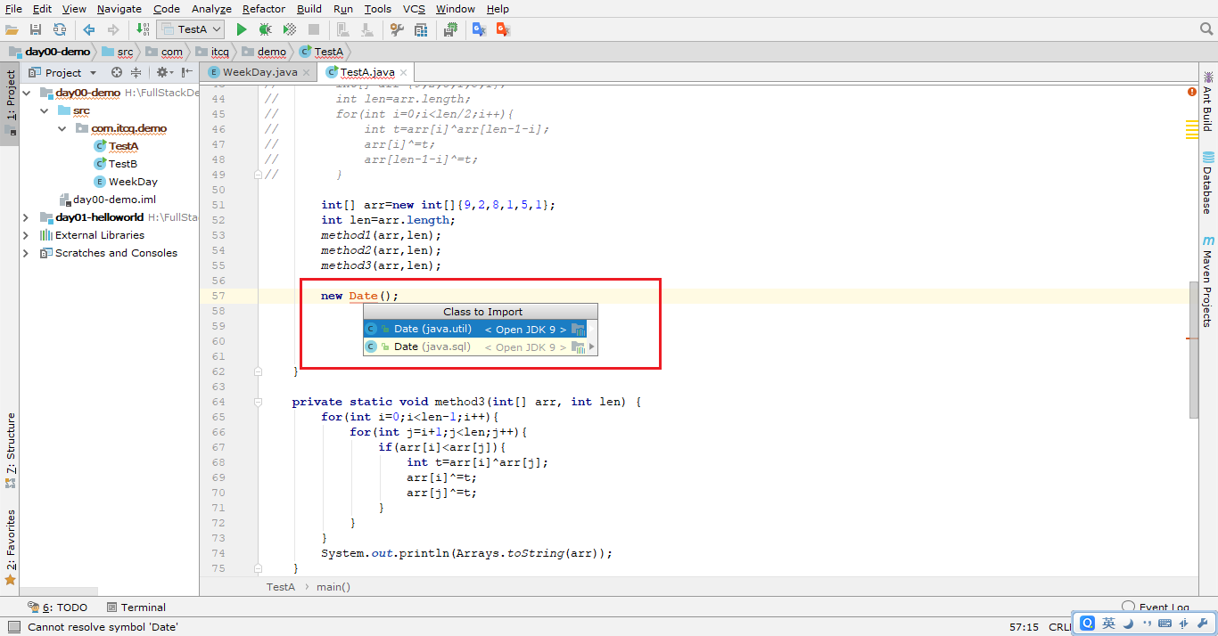Click the Open folder toolbar icon
This screenshot has height=636, width=1218.
tap(12, 29)
